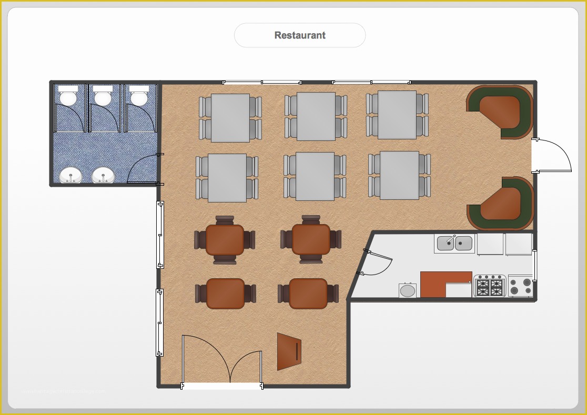Select the top-left gray dining table
Screen dimensions: 587x415
pos(230,118)
